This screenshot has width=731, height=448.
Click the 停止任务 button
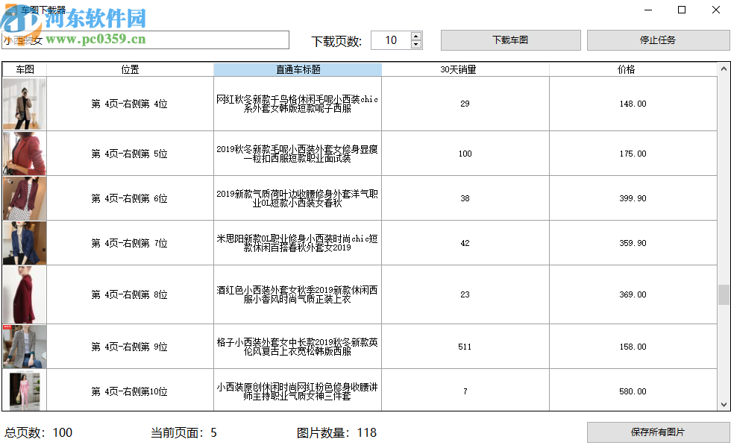[x=658, y=40]
